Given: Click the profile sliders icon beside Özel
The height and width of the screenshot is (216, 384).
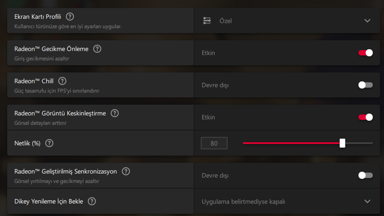Looking at the screenshot, I should pyautogui.click(x=207, y=21).
